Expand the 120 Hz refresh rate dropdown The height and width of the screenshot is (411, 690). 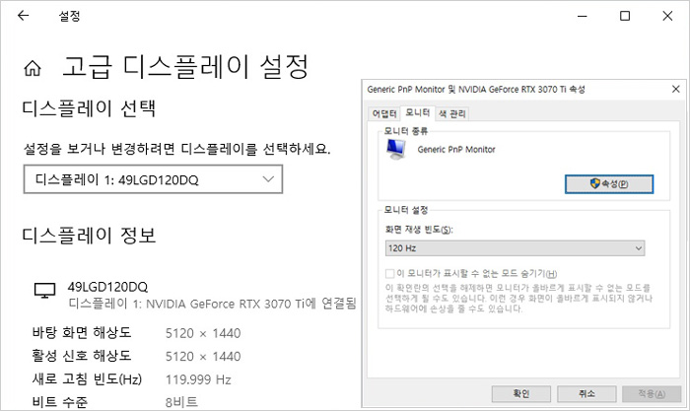[515, 248]
